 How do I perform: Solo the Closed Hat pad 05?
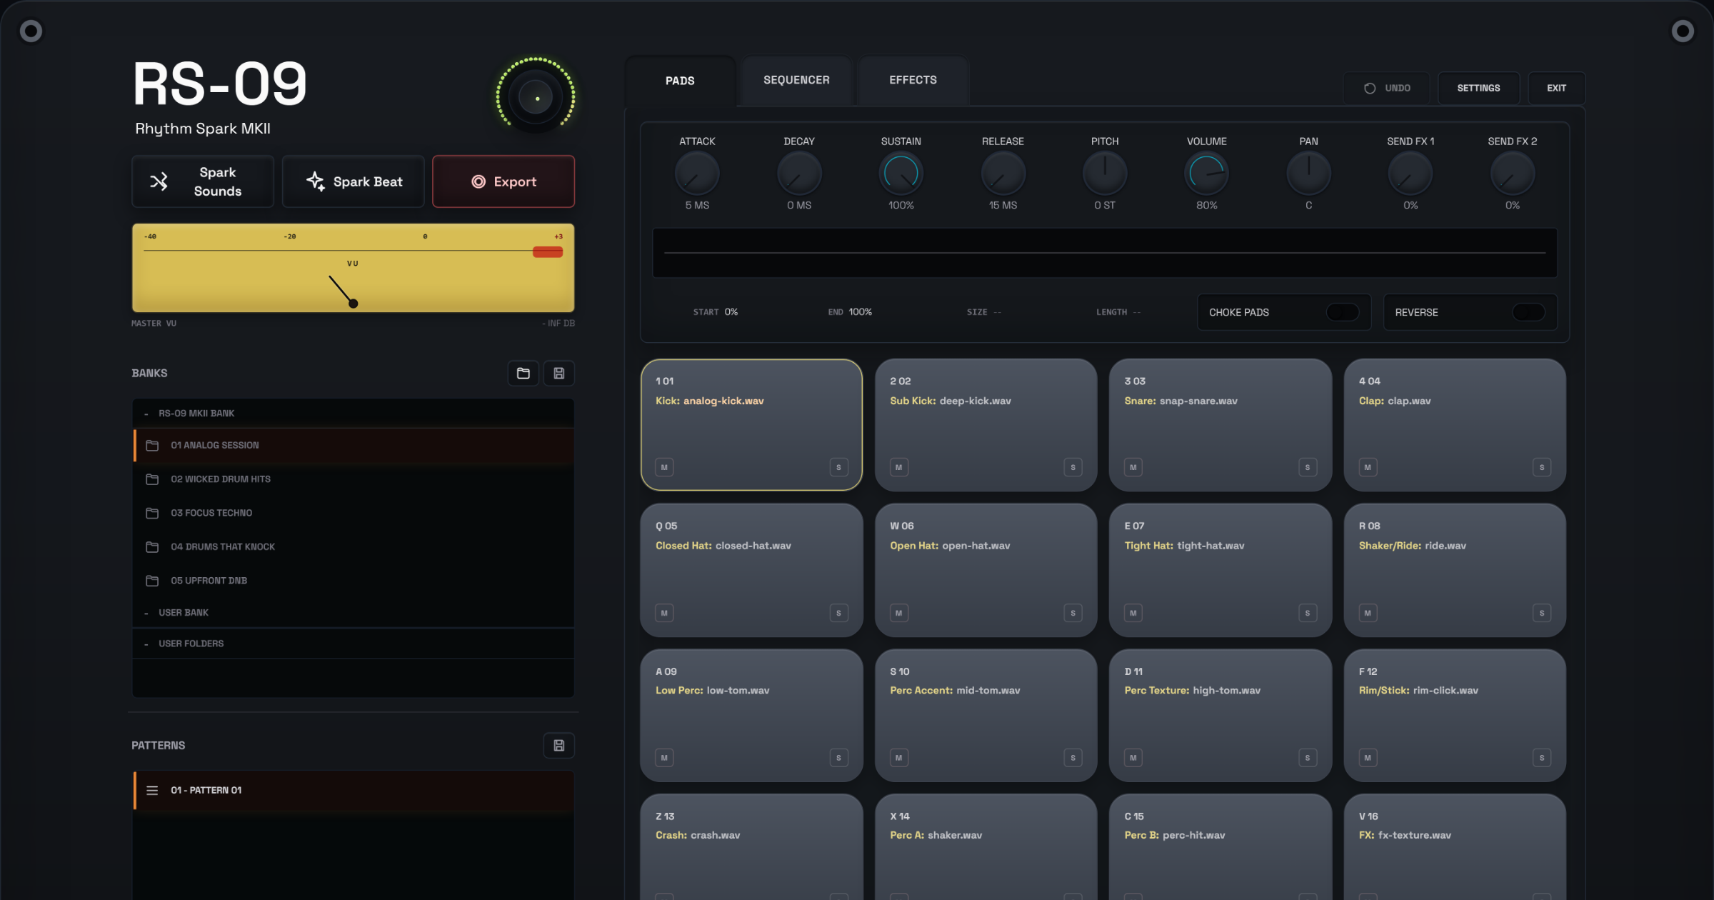[838, 613]
